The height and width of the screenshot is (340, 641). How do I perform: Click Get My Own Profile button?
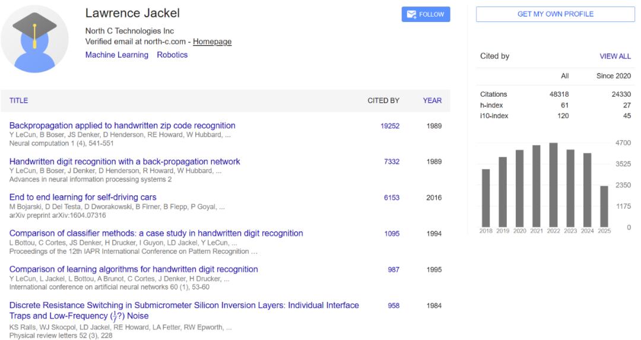coord(555,14)
